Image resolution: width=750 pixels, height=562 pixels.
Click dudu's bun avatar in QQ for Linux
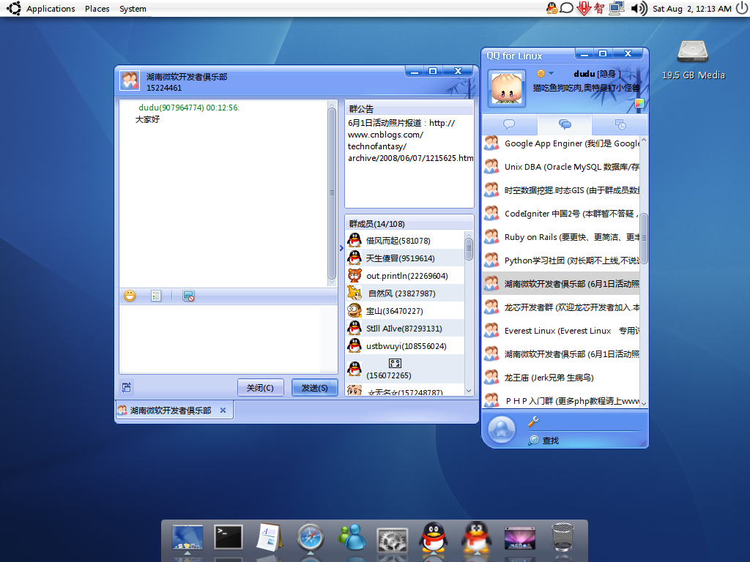[x=507, y=89]
